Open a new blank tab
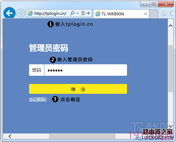This screenshot has height=142, width=176. (x=153, y=14)
